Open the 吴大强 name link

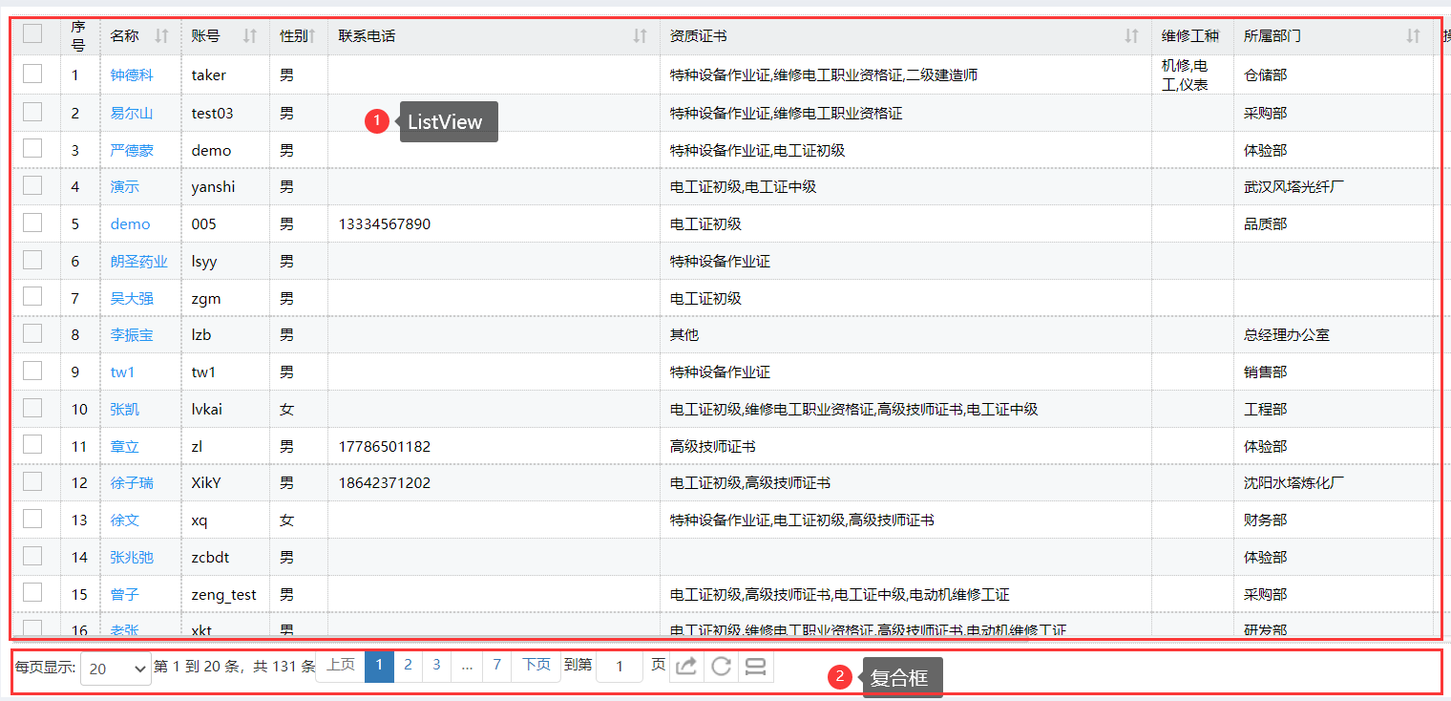pyautogui.click(x=132, y=298)
